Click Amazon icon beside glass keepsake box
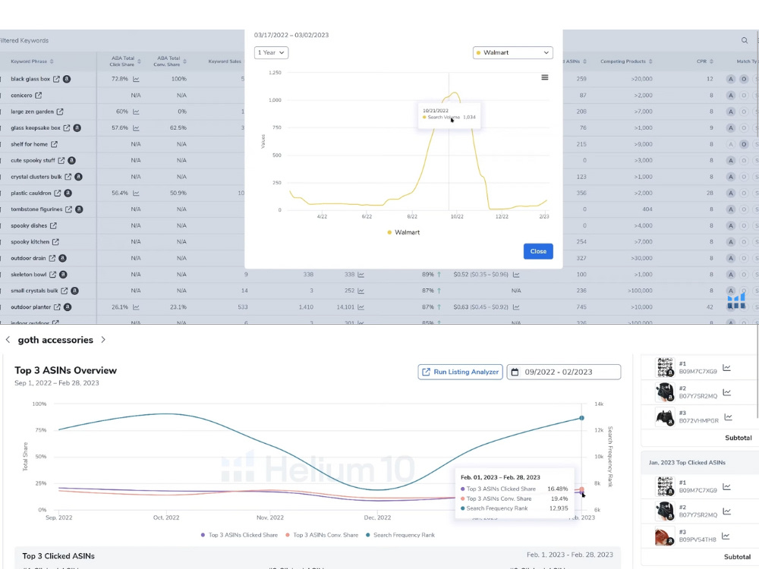Viewport: 759px width, 569px height. (x=77, y=127)
